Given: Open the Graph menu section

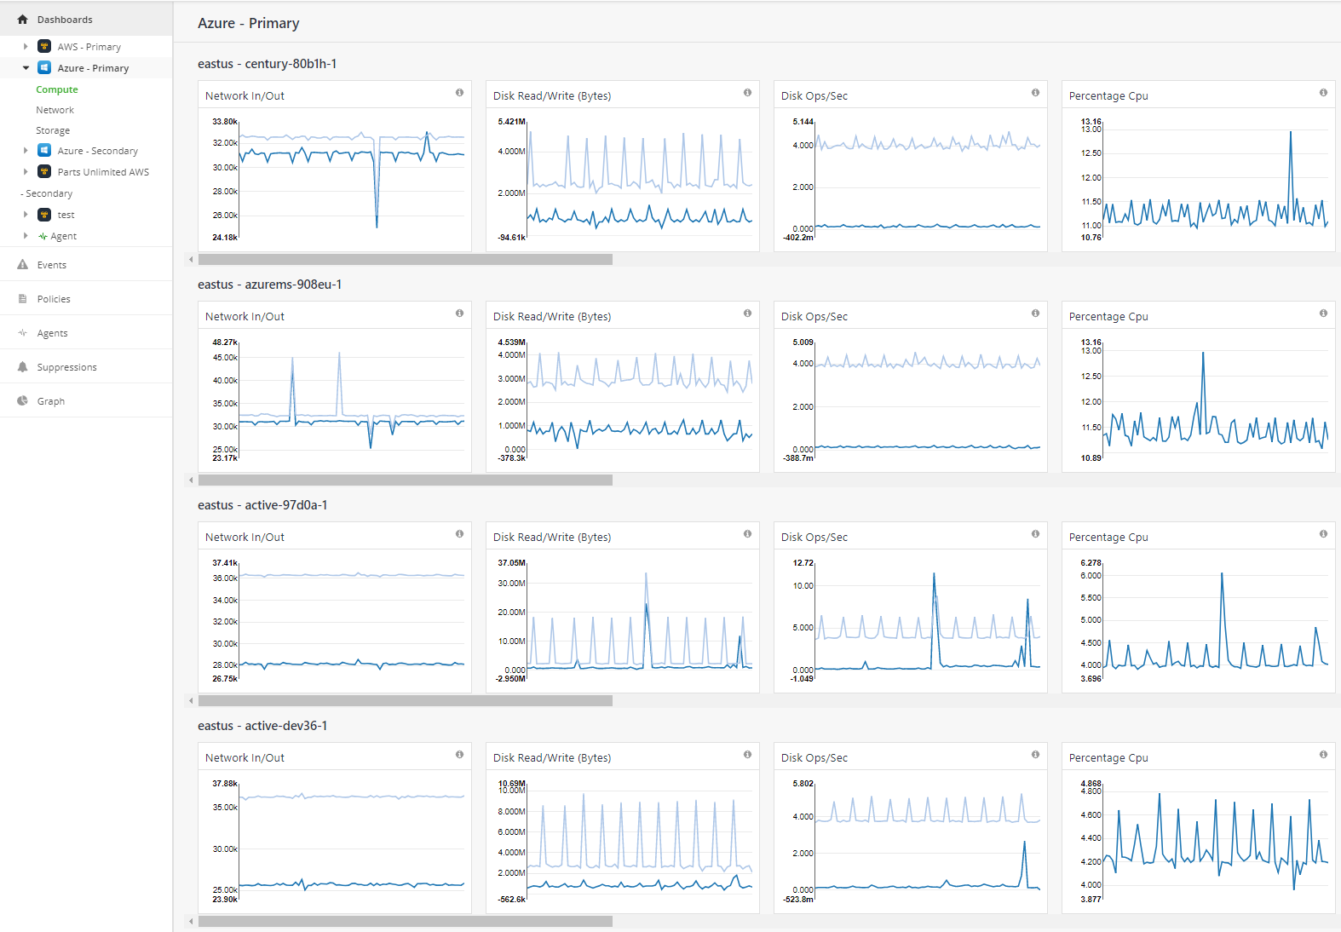Looking at the screenshot, I should [x=86, y=401].
